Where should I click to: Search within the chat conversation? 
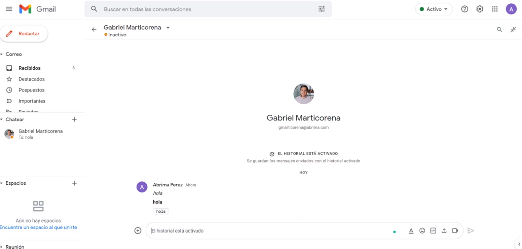[499, 30]
